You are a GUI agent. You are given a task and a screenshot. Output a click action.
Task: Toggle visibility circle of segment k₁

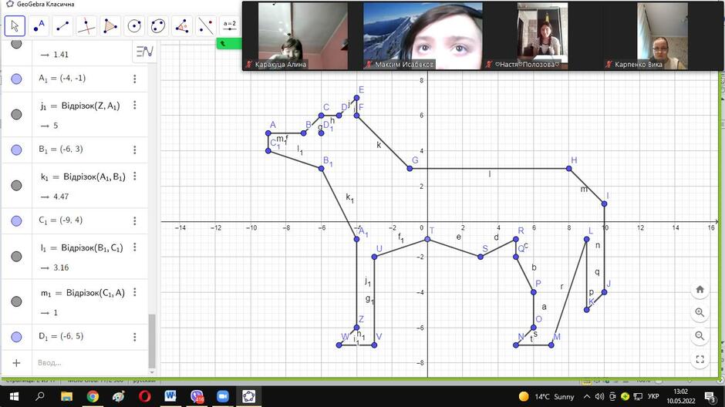(16, 185)
